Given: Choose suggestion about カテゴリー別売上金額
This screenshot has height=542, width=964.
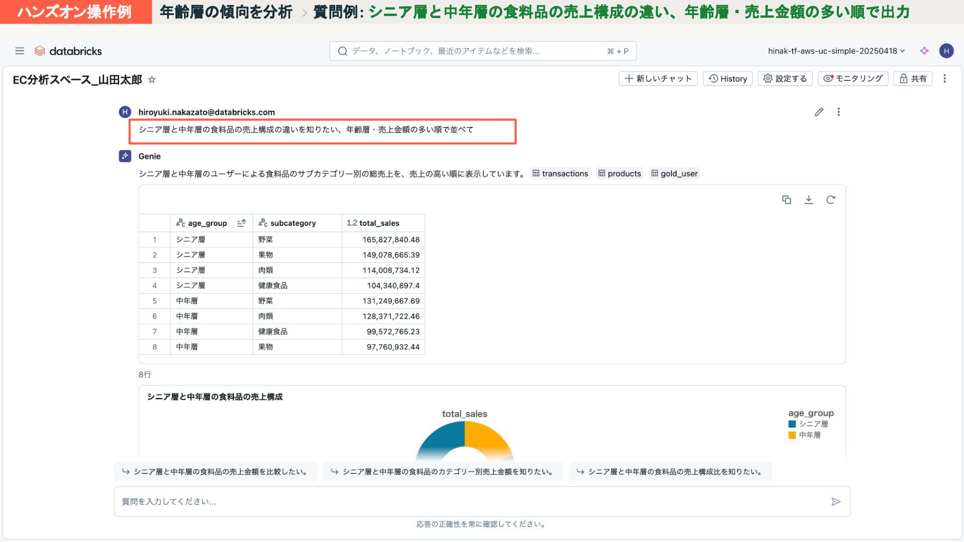Looking at the screenshot, I should (x=443, y=472).
